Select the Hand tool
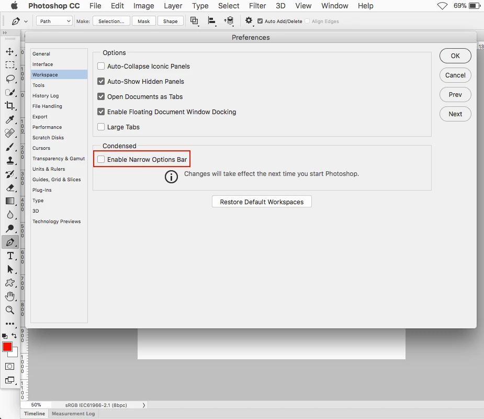Screen dimensions: 484x419 pyautogui.click(x=10, y=296)
